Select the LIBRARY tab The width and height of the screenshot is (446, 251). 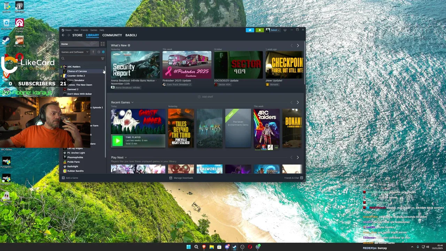[x=92, y=35]
